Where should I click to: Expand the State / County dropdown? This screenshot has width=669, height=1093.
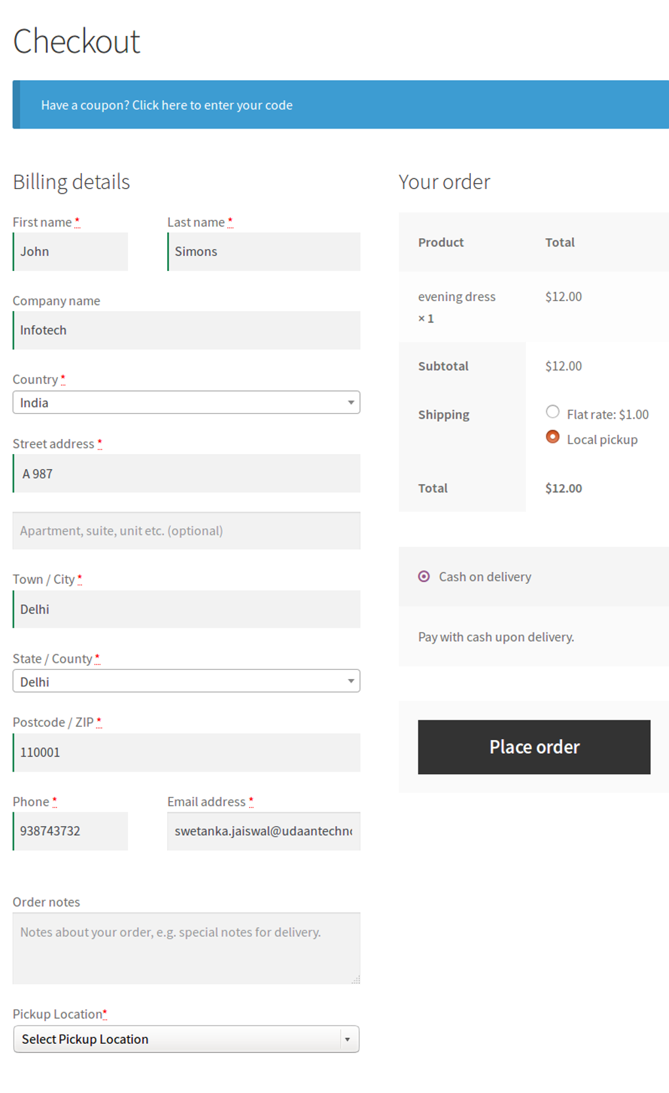[x=177, y=682]
